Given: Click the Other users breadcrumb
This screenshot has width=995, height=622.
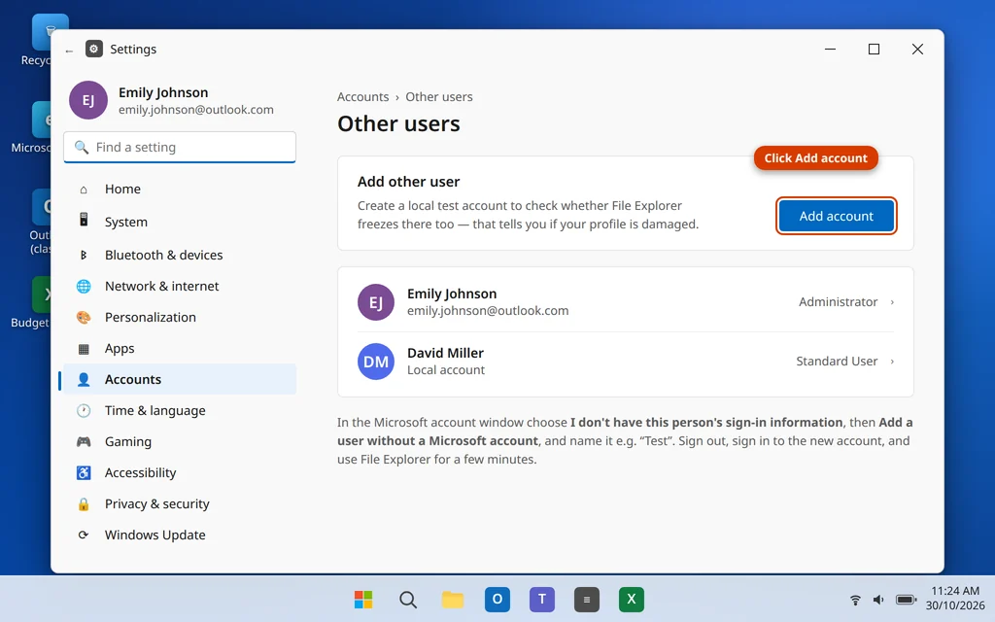Looking at the screenshot, I should [439, 97].
